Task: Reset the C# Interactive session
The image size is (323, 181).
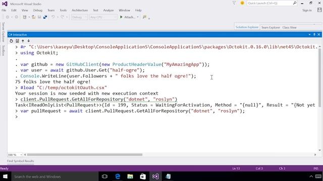Action: click(x=11, y=41)
